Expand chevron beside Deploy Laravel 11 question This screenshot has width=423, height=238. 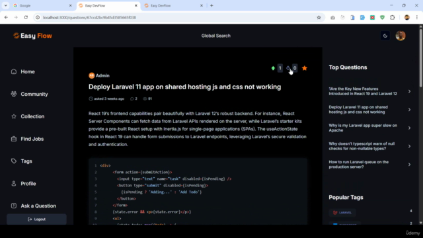click(410, 110)
